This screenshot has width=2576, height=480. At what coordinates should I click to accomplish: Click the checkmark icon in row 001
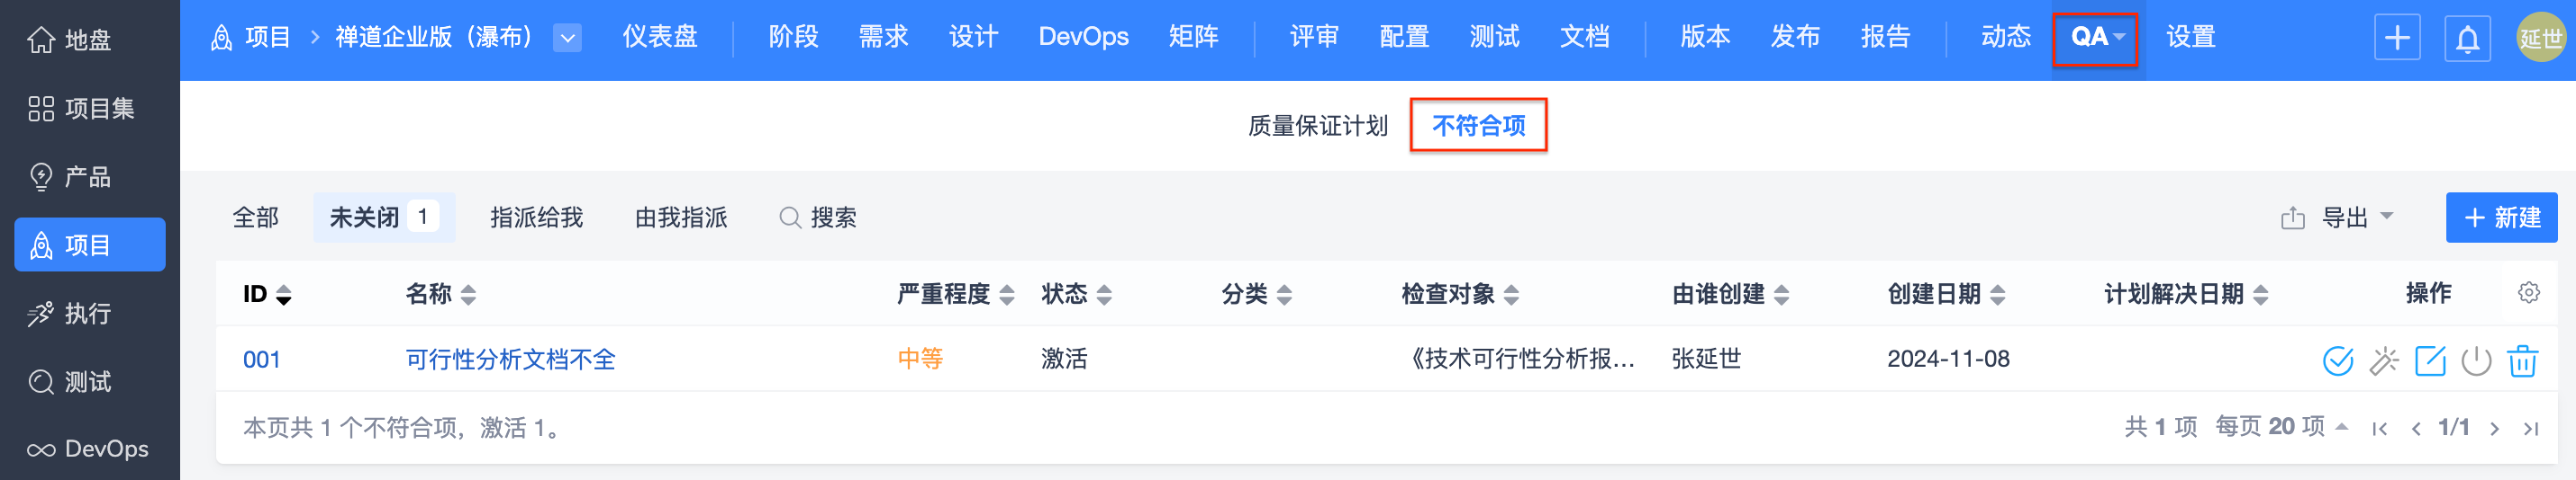click(2337, 360)
